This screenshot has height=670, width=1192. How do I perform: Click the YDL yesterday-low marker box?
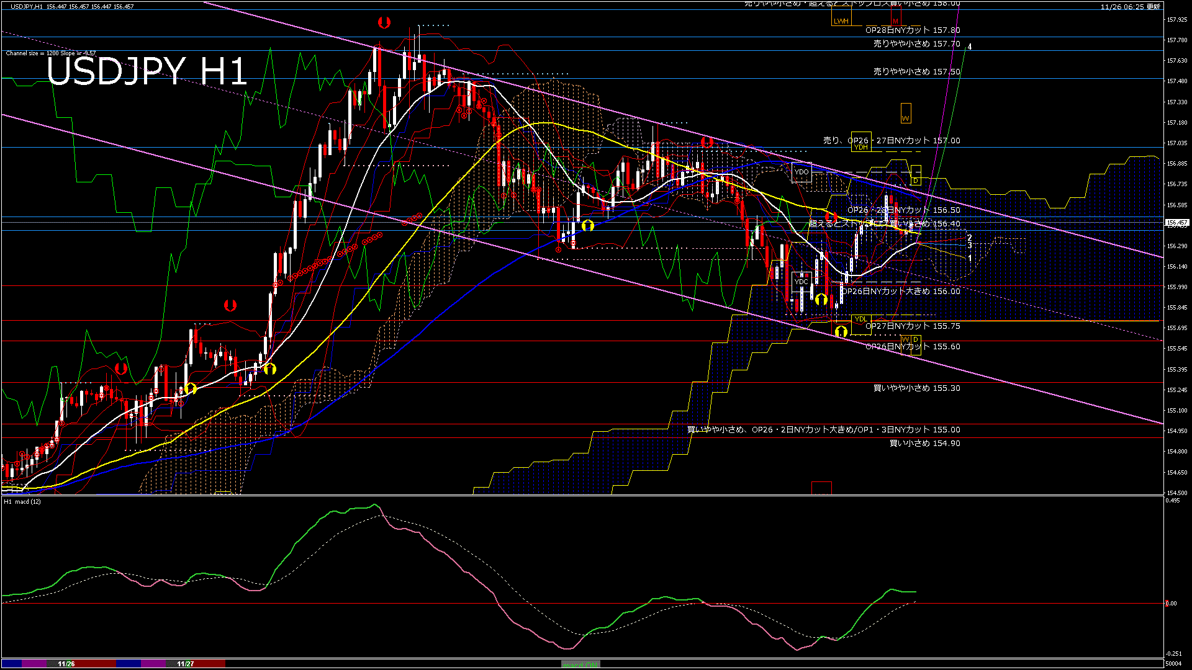860,319
